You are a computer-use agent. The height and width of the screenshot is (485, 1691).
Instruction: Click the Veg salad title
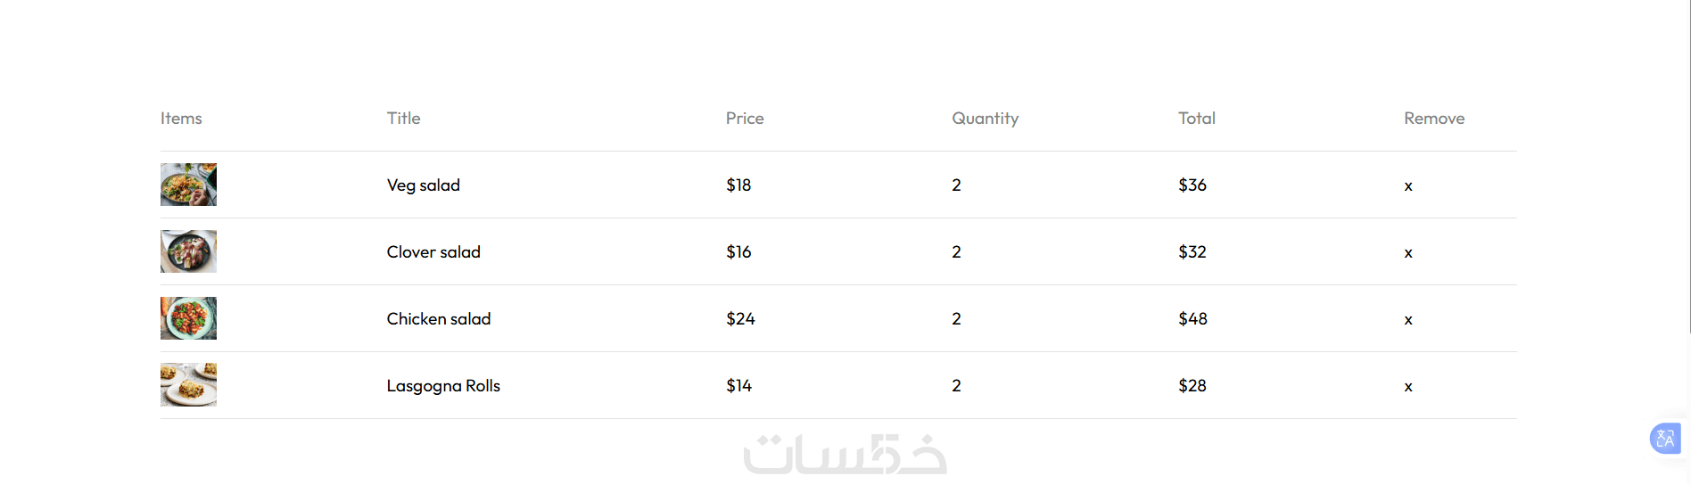click(x=424, y=185)
